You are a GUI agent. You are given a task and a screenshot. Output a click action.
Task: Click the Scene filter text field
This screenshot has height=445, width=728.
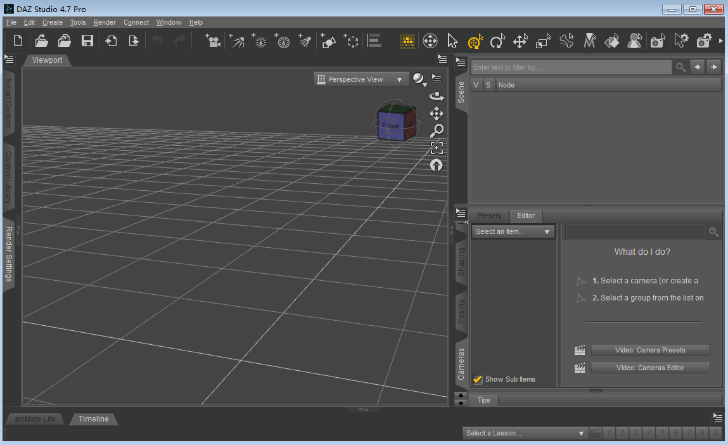click(x=571, y=67)
